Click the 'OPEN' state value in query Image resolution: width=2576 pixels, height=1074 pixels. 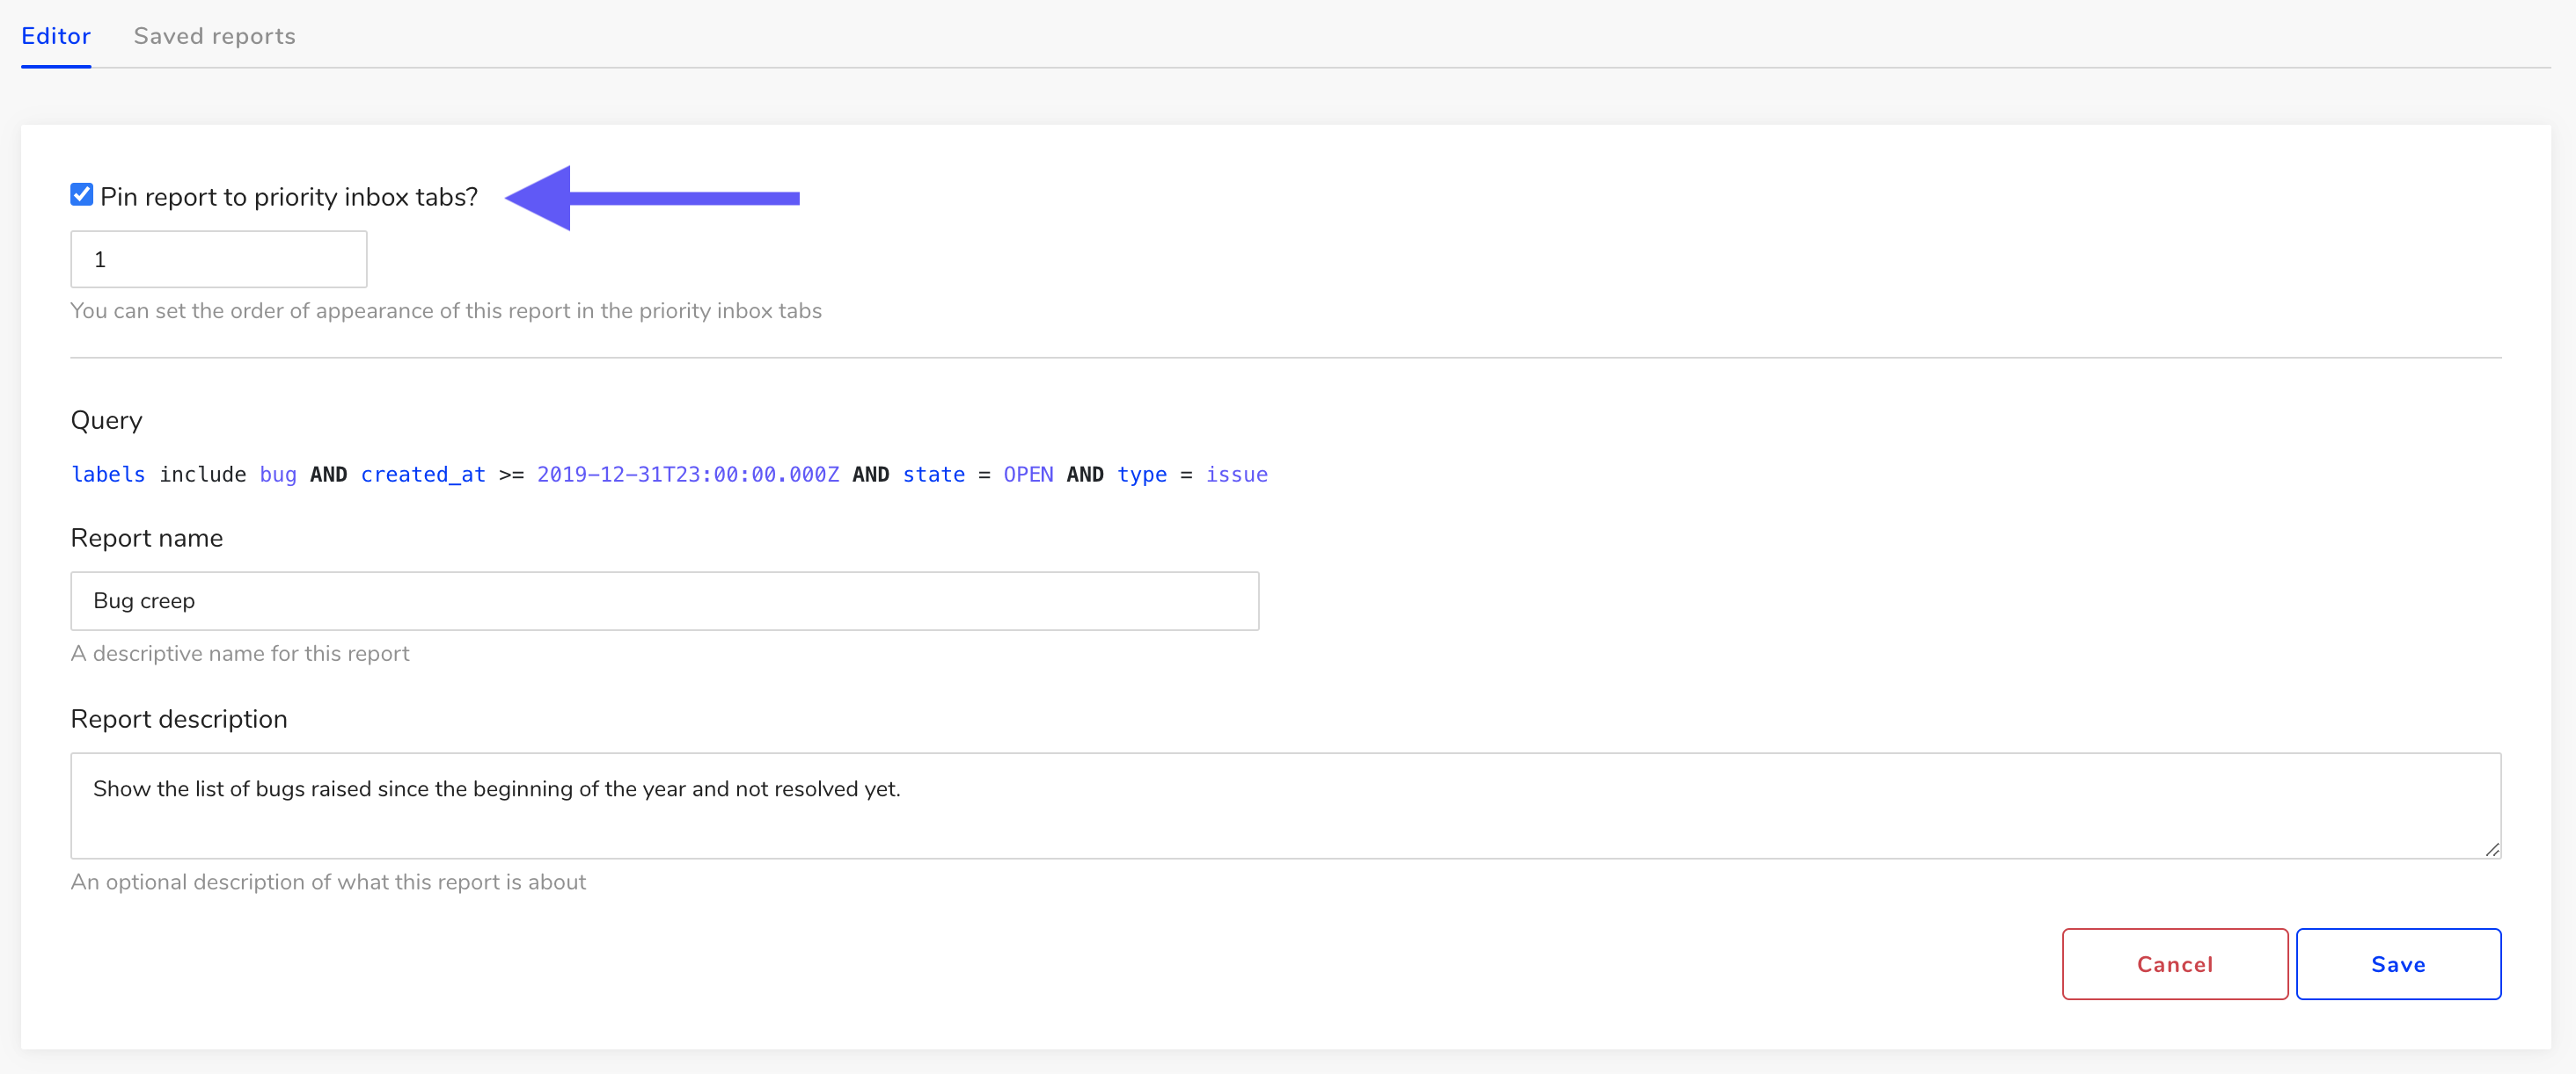coord(1028,475)
